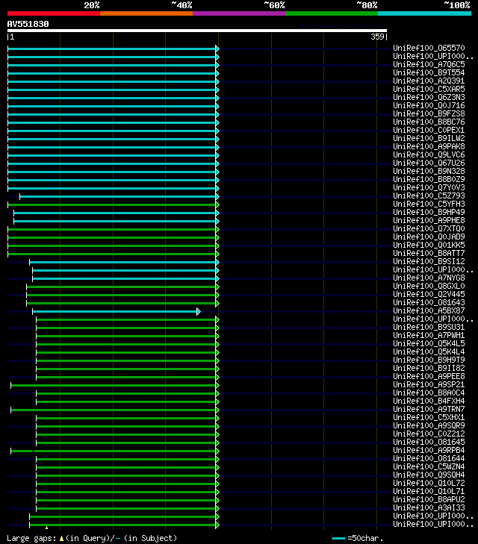Select the UniRef100_Q9LVC6 label

click(429, 154)
